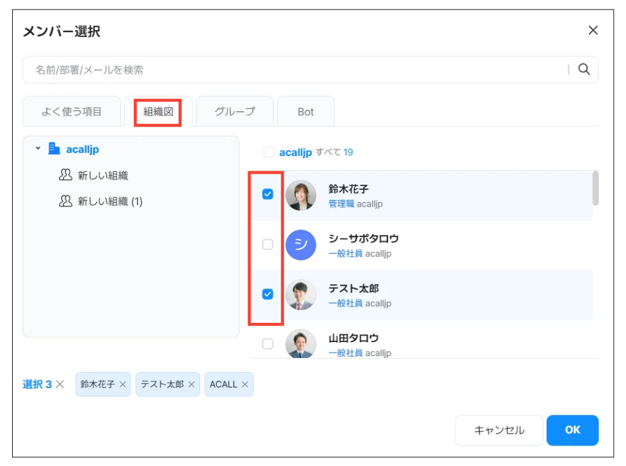This screenshot has height=466, width=626.
Task: Uncheck the テスト太郎 checkbox
Action: click(268, 294)
